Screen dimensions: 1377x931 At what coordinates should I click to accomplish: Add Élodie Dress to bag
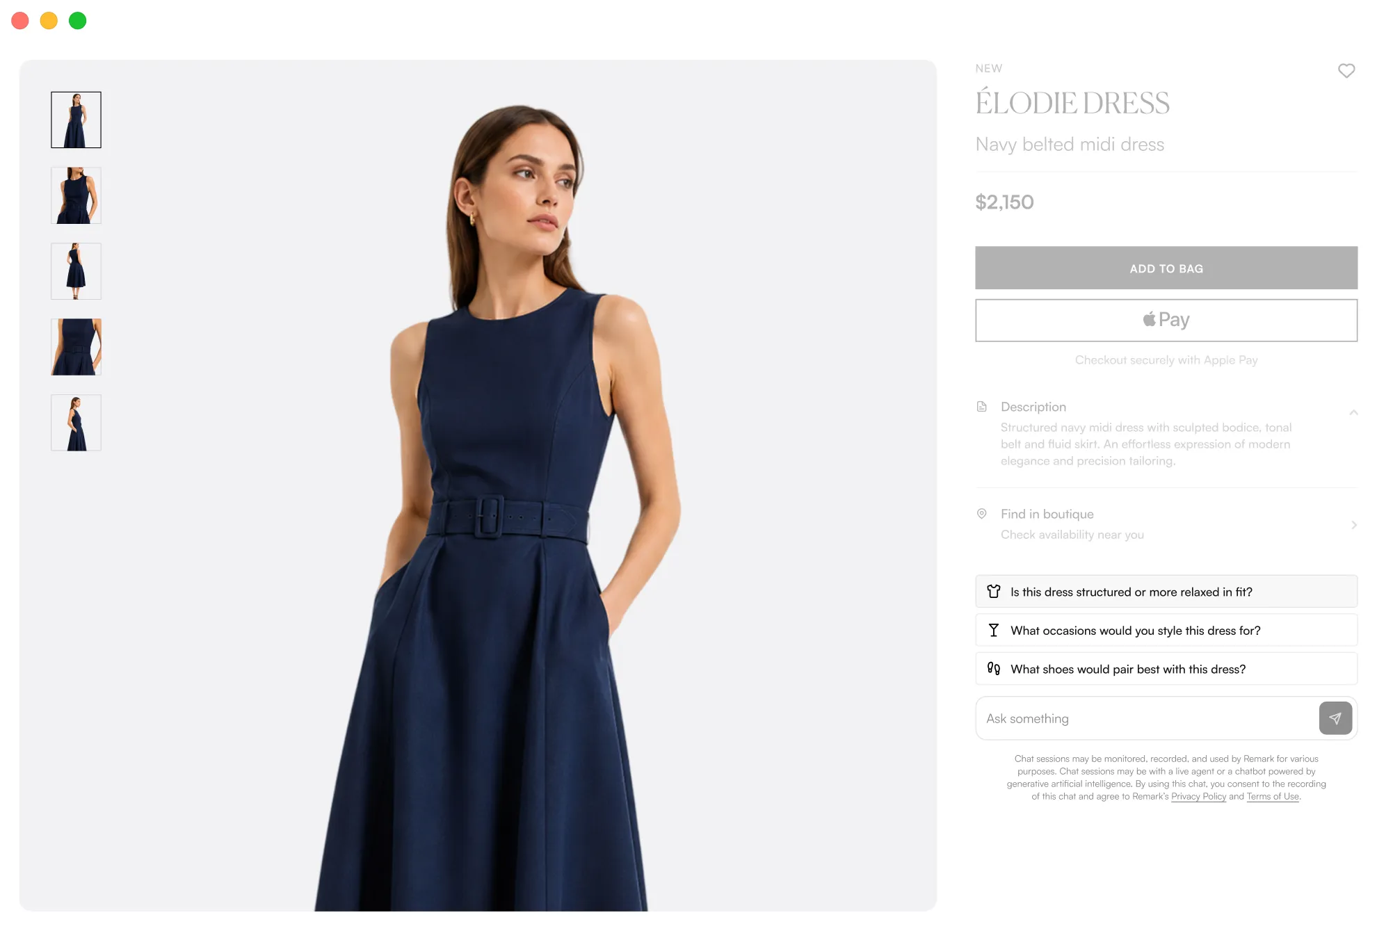[1166, 268]
